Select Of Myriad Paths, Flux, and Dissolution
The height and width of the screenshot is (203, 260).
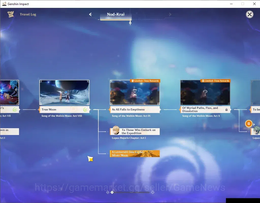click(x=205, y=110)
